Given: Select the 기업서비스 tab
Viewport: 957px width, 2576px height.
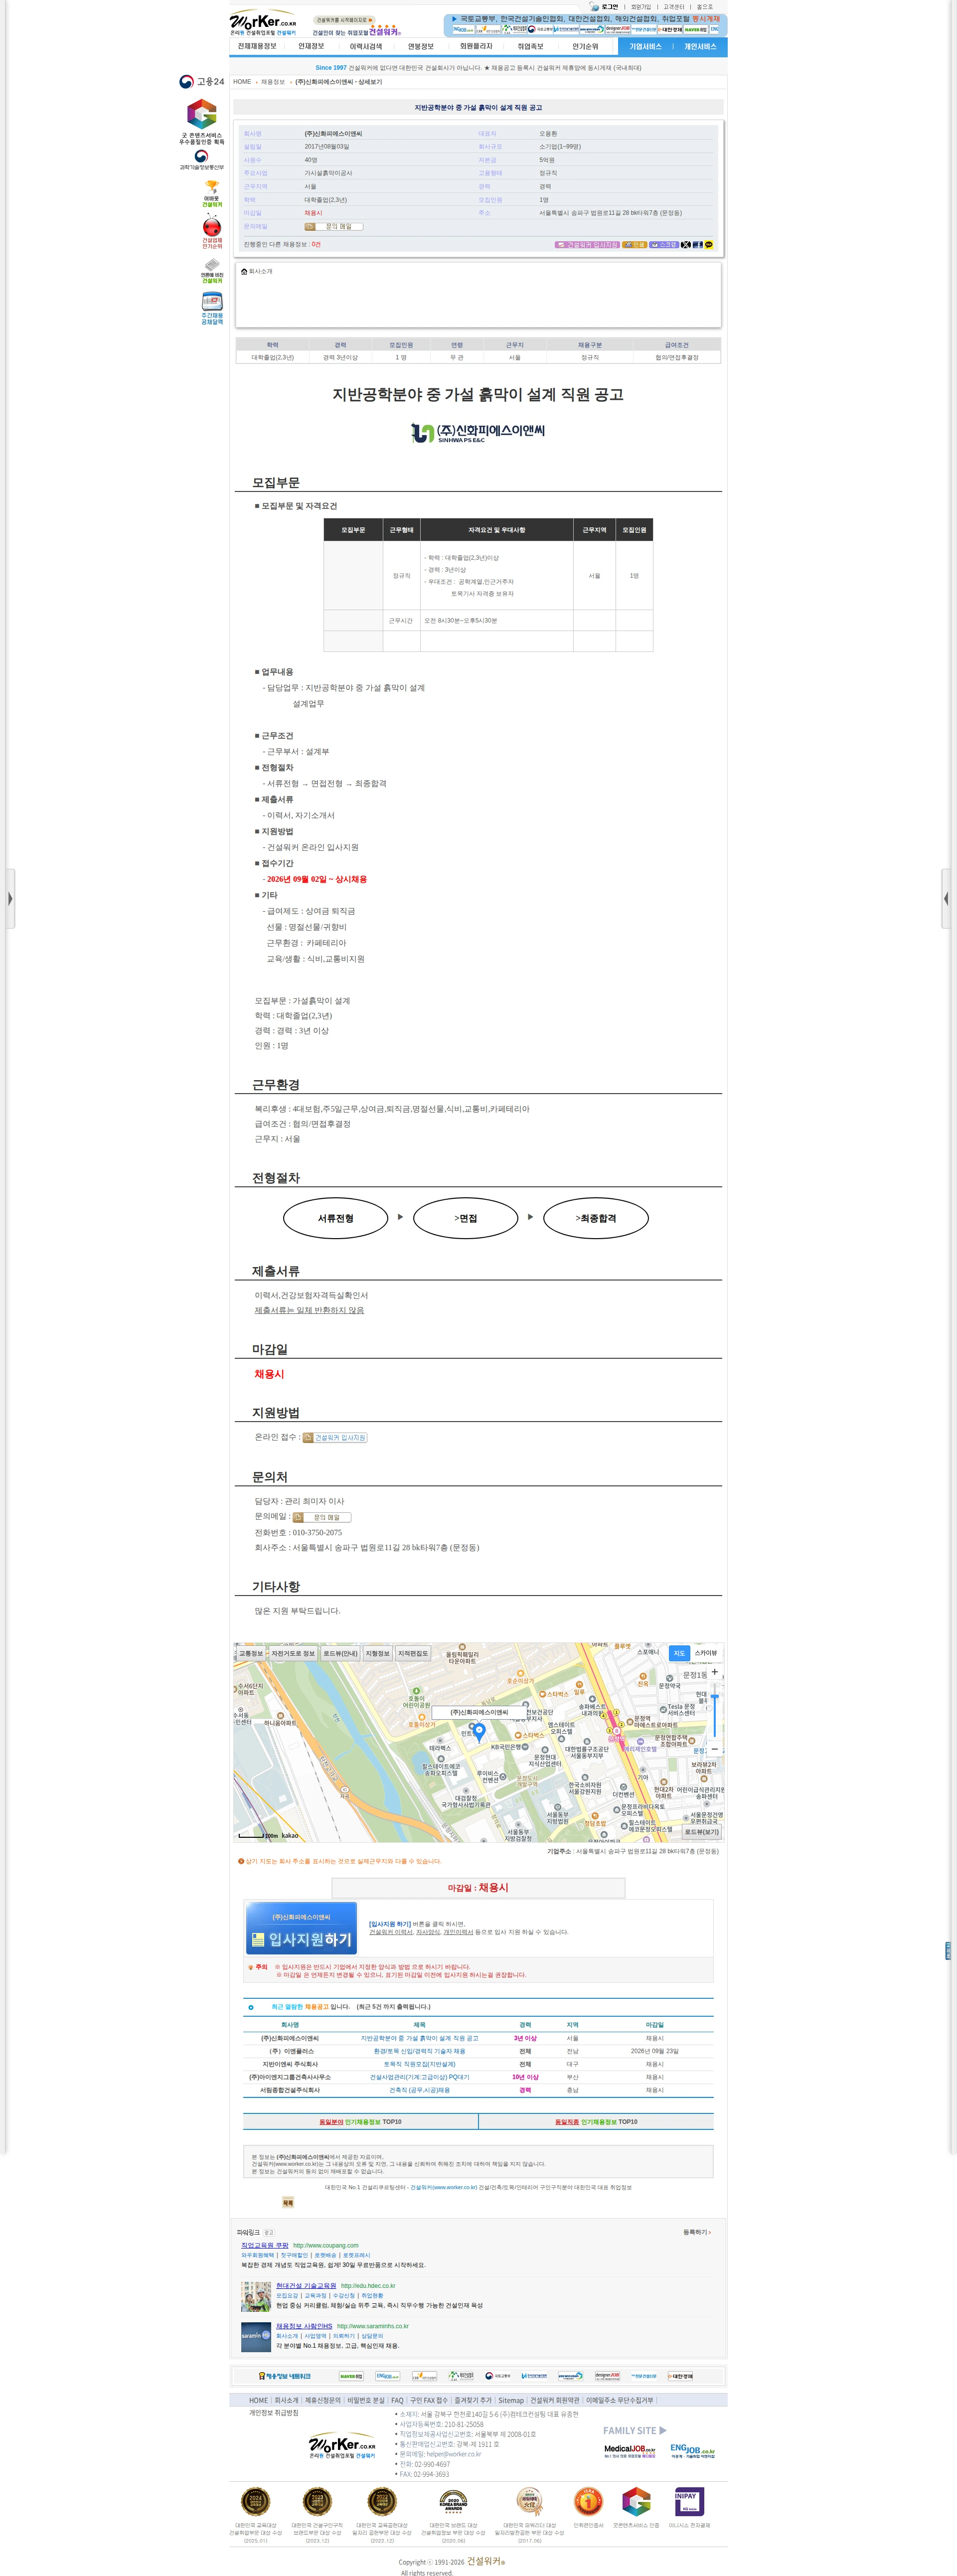Looking at the screenshot, I should pyautogui.click(x=645, y=46).
